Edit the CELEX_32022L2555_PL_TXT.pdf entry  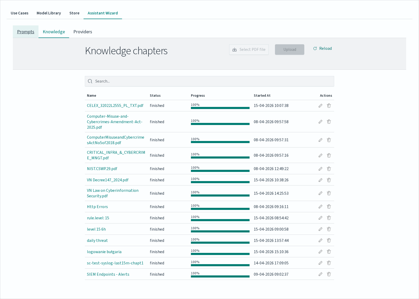click(320, 106)
